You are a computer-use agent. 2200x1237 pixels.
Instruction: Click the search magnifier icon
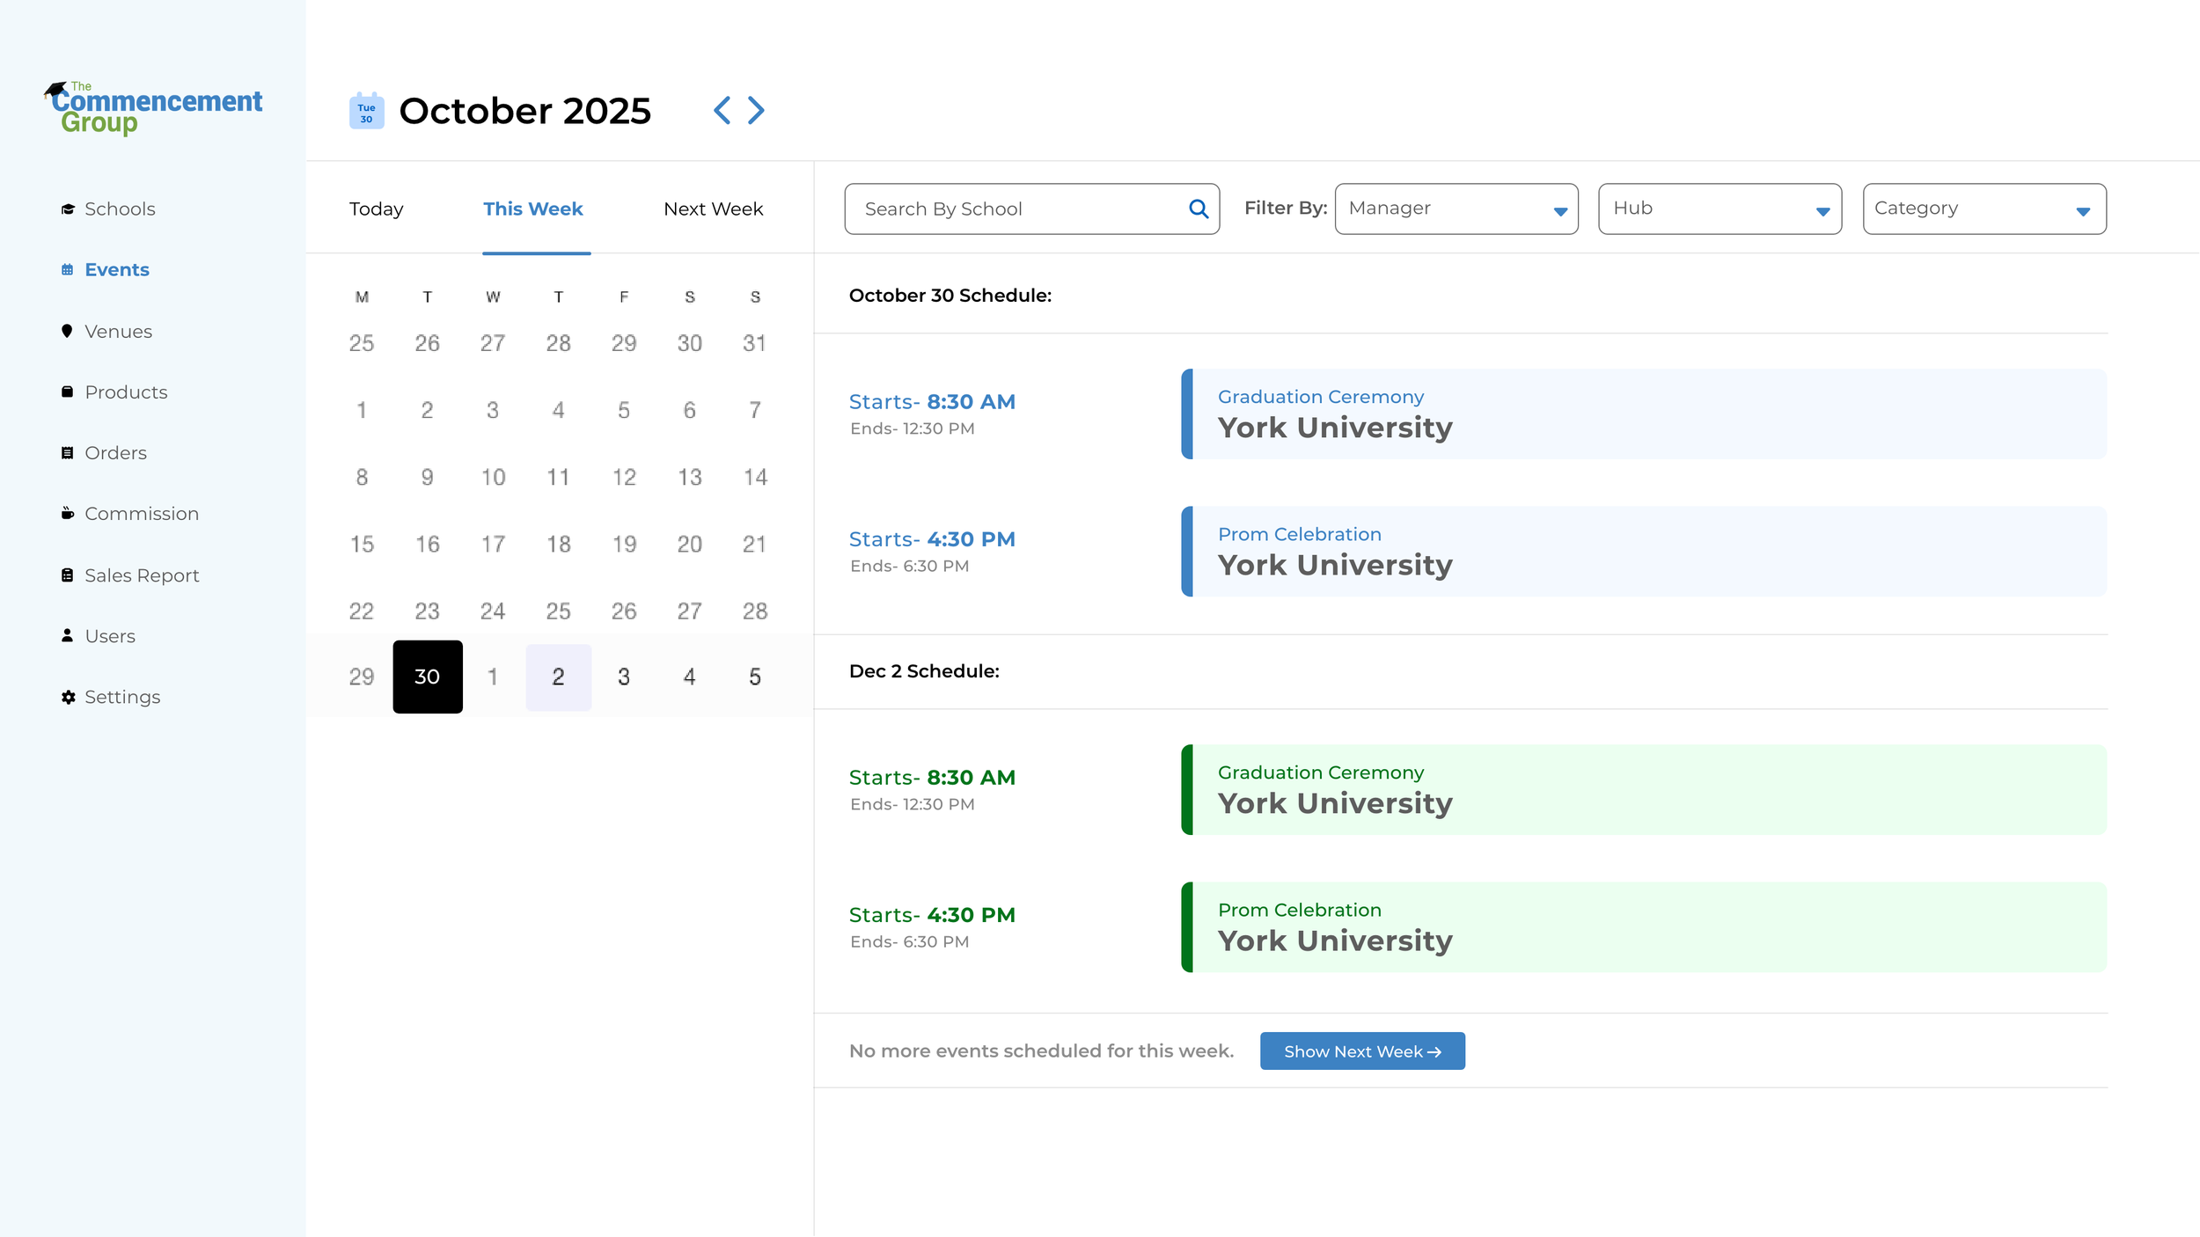point(1198,209)
